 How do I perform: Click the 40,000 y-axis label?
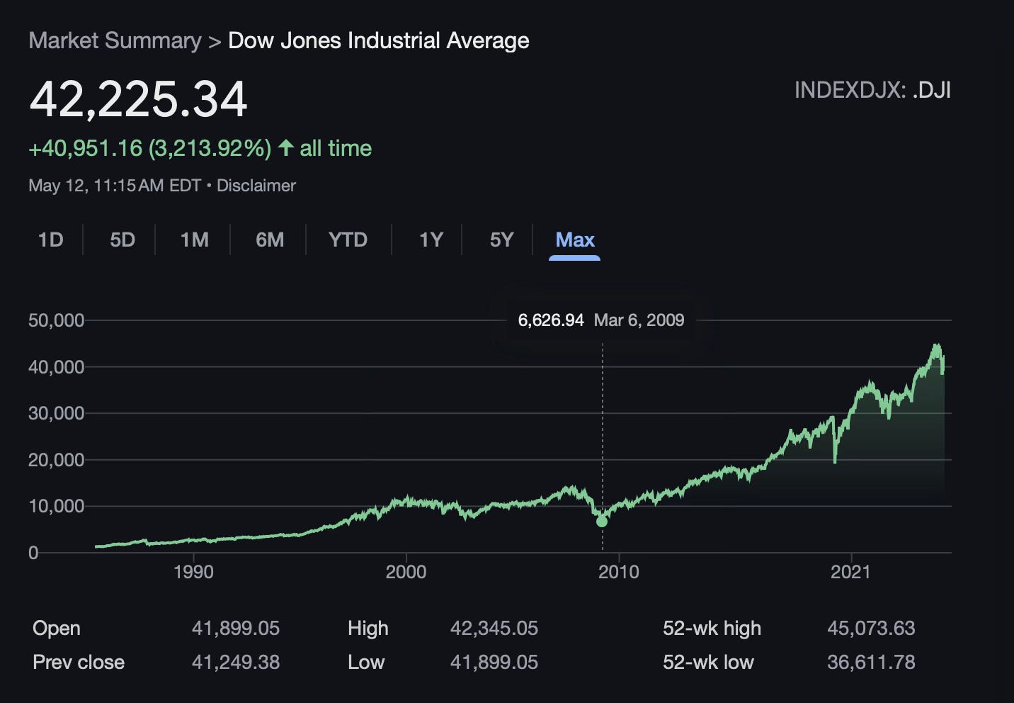click(x=56, y=367)
